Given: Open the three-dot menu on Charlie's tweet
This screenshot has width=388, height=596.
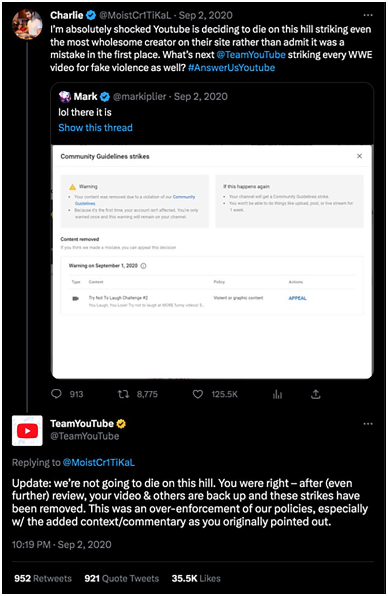Looking at the screenshot, I should pos(368,15).
